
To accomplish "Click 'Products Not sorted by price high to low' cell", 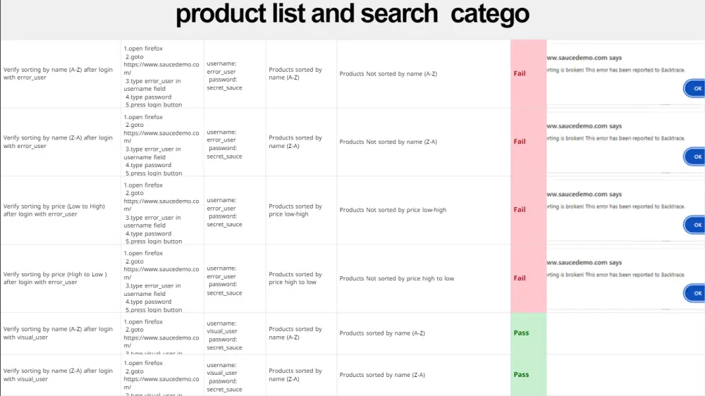I will coord(397,278).
